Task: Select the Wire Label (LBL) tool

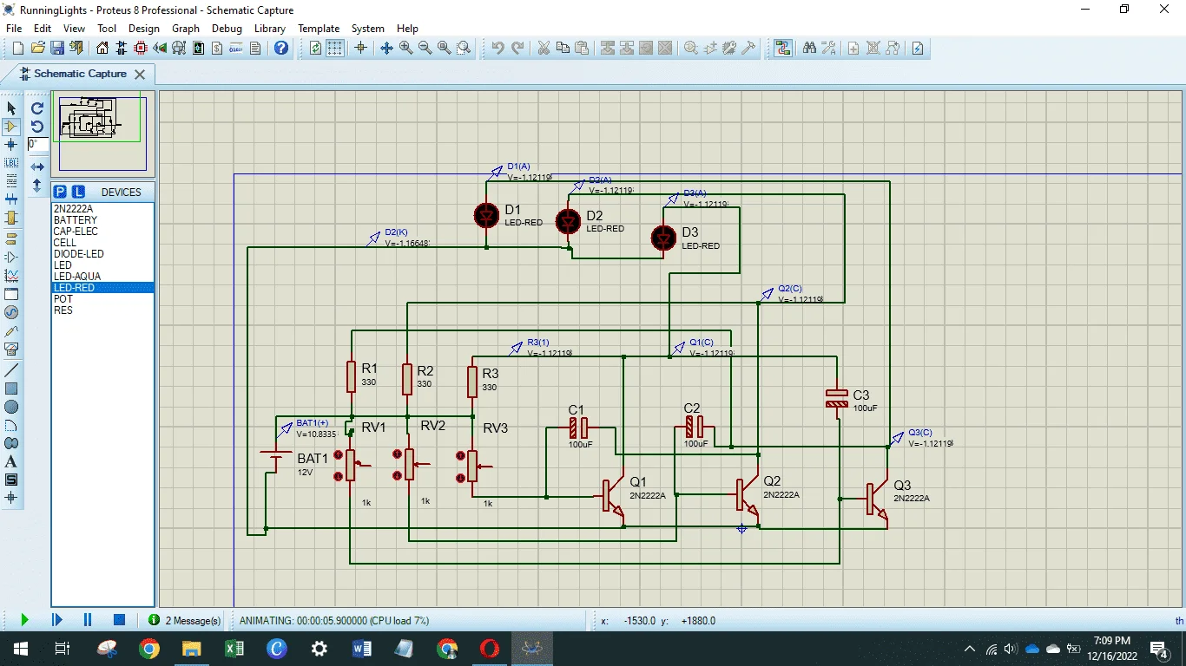Action: (11, 163)
